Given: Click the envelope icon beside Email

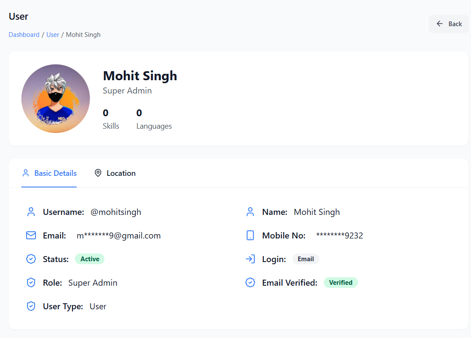Looking at the screenshot, I should [x=31, y=235].
